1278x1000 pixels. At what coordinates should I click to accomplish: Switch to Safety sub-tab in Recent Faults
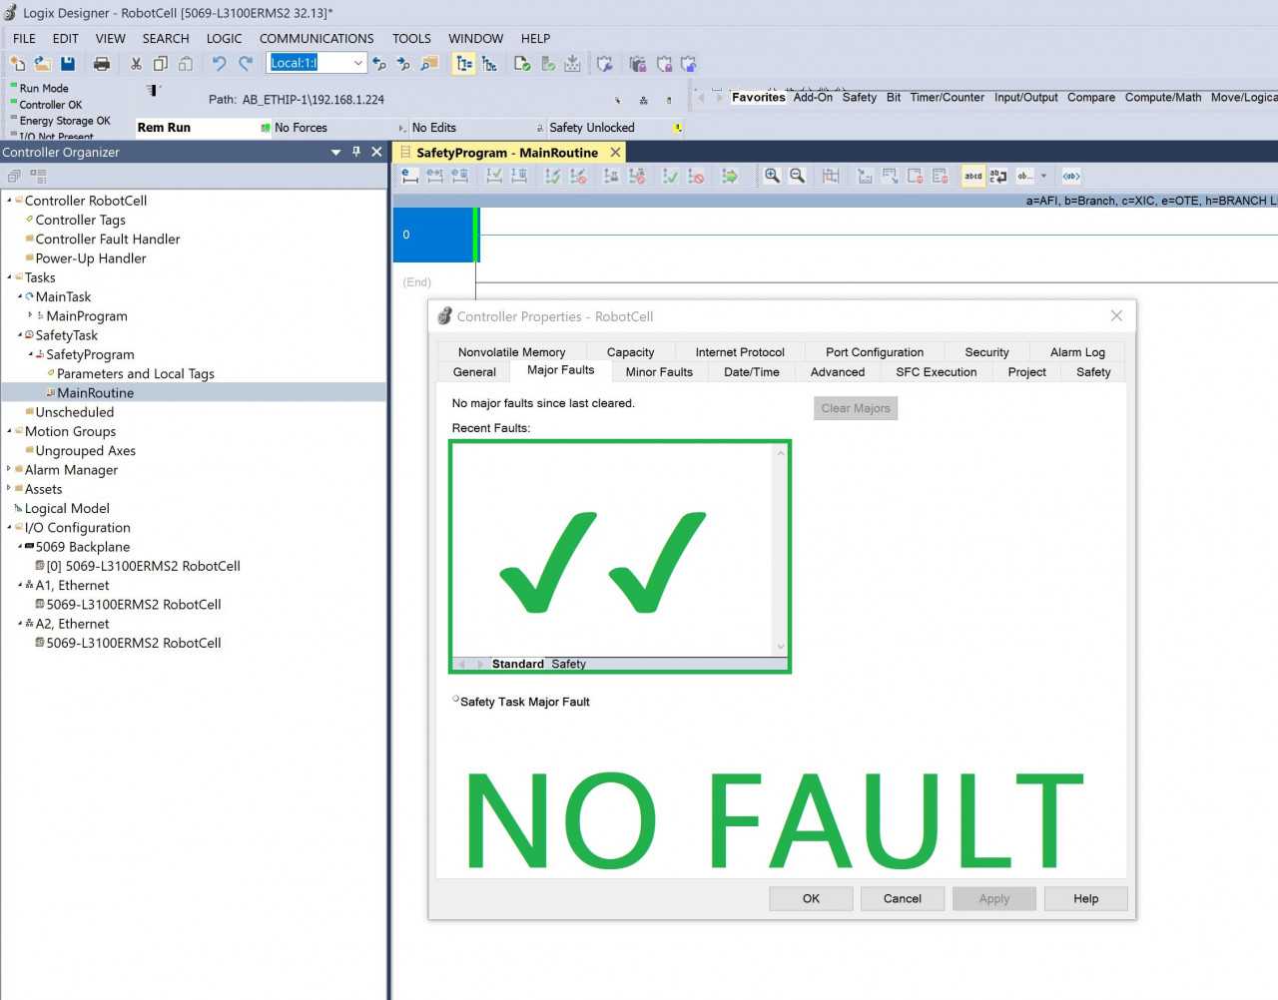click(568, 664)
